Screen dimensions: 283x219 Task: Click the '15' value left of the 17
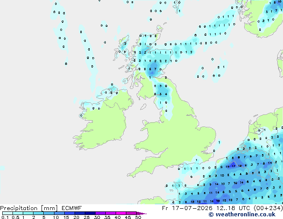[x=227, y=167]
